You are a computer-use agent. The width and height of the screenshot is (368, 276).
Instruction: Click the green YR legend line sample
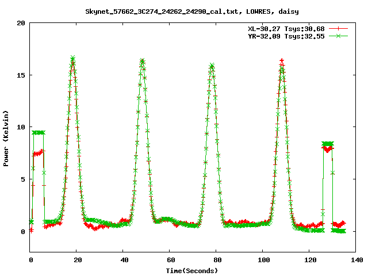(338, 36)
